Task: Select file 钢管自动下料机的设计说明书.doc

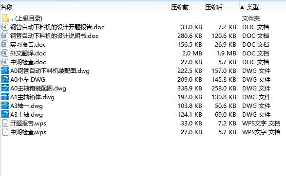Action: click(55, 36)
